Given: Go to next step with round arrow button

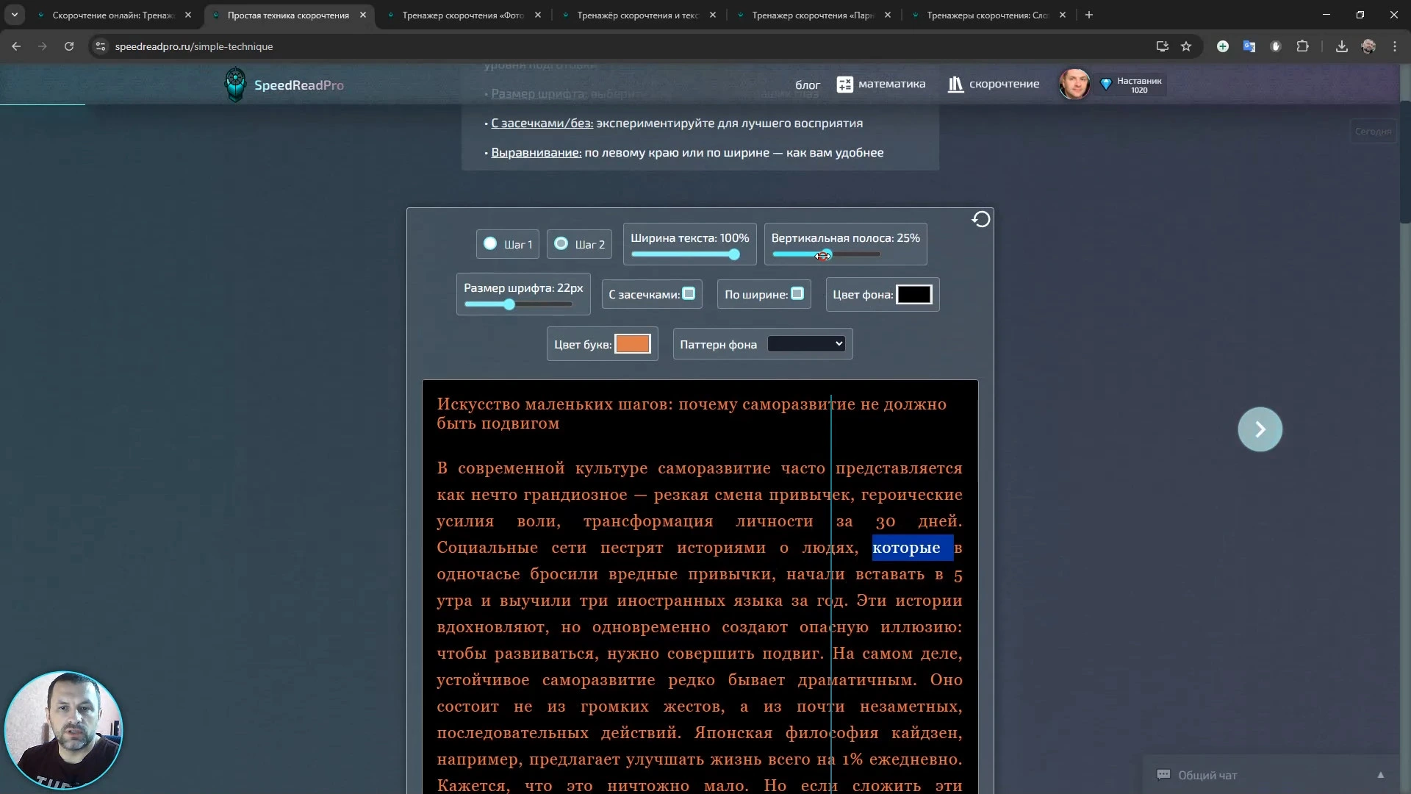Looking at the screenshot, I should click(x=1260, y=429).
